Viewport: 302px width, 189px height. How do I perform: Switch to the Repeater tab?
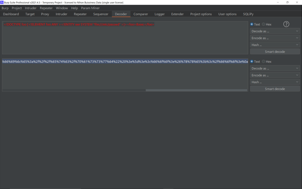[x=80, y=14]
